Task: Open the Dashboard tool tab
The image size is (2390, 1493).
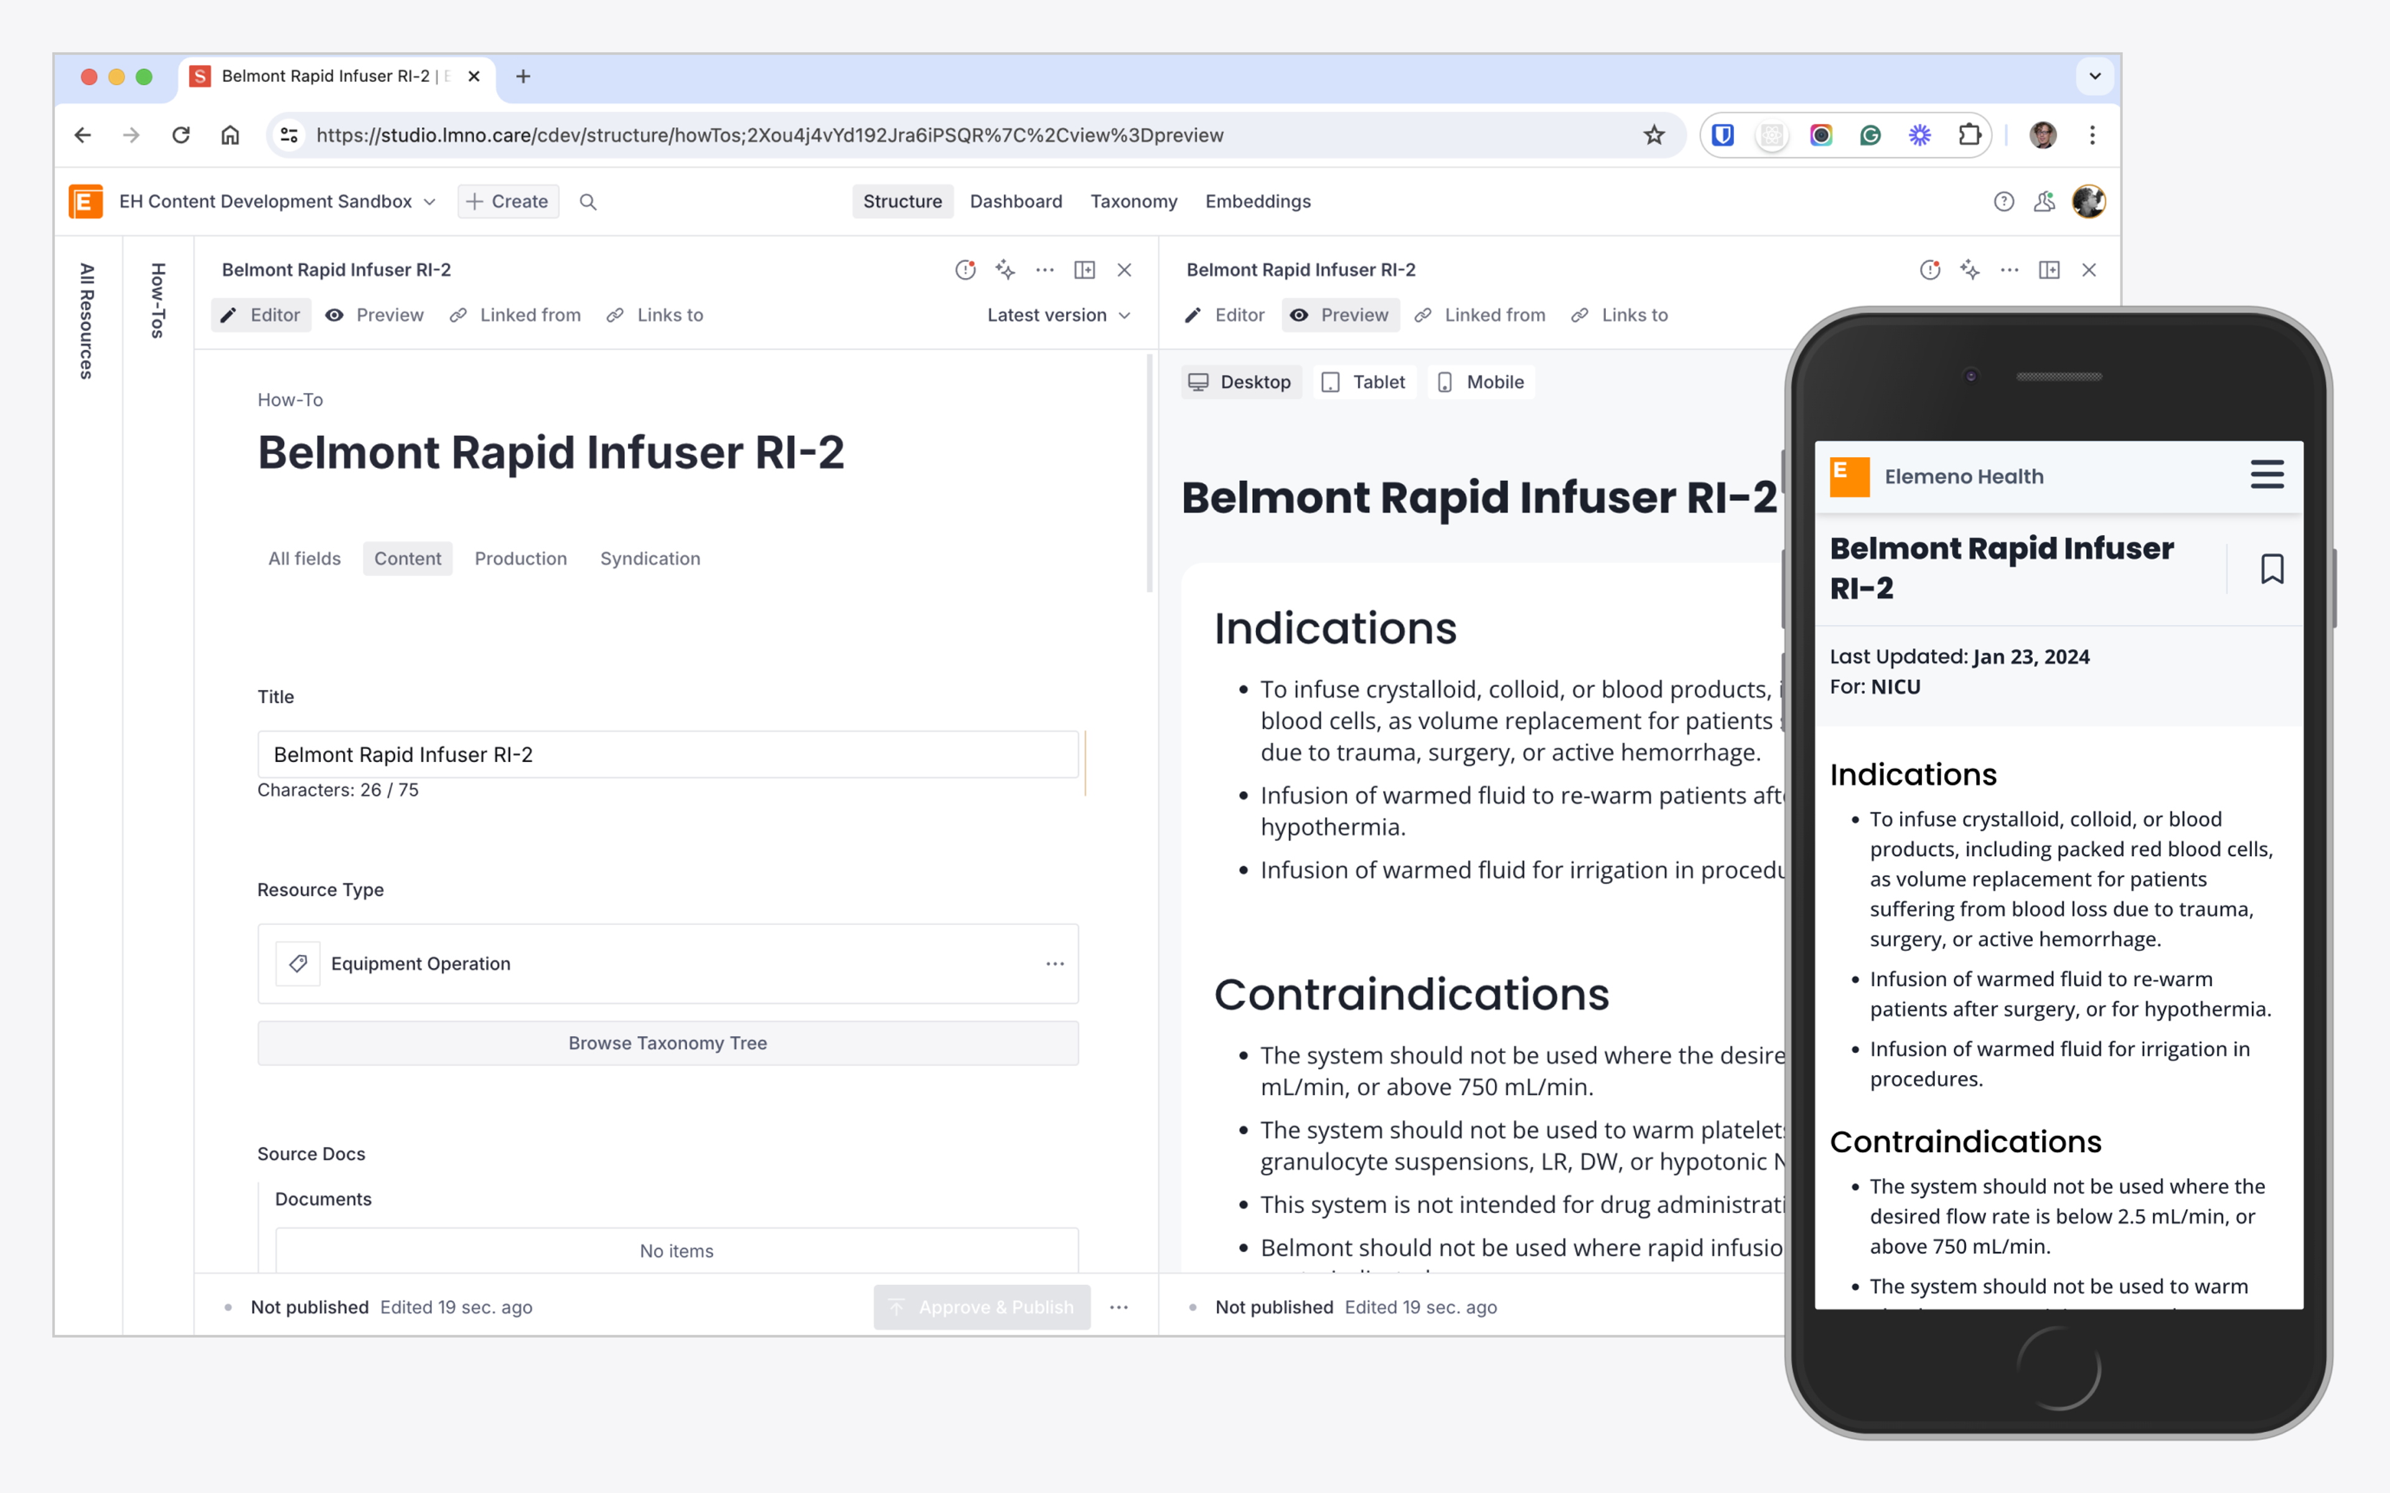Action: click(1016, 202)
